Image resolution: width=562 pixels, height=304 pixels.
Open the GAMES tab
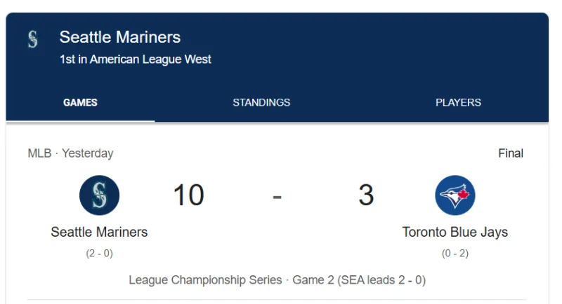[80, 102]
